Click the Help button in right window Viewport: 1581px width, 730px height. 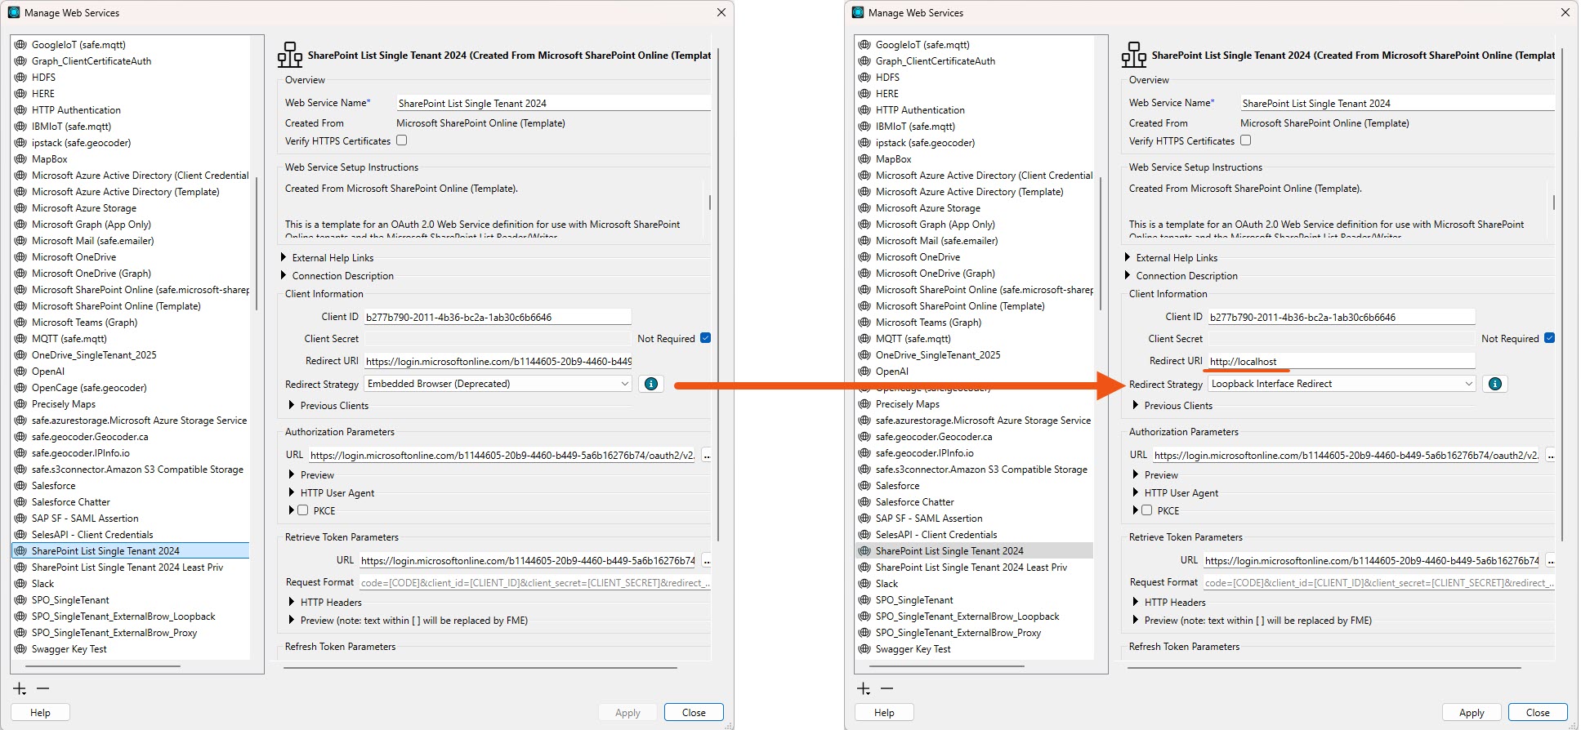(x=884, y=713)
